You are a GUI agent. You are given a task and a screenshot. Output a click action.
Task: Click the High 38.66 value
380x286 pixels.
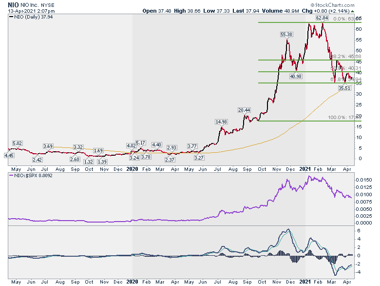coord(187,11)
